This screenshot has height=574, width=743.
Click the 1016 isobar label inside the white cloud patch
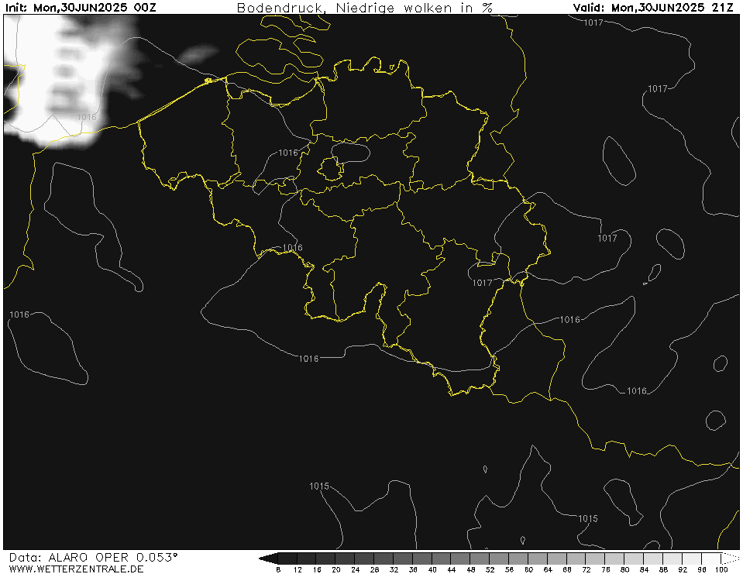[x=87, y=117]
